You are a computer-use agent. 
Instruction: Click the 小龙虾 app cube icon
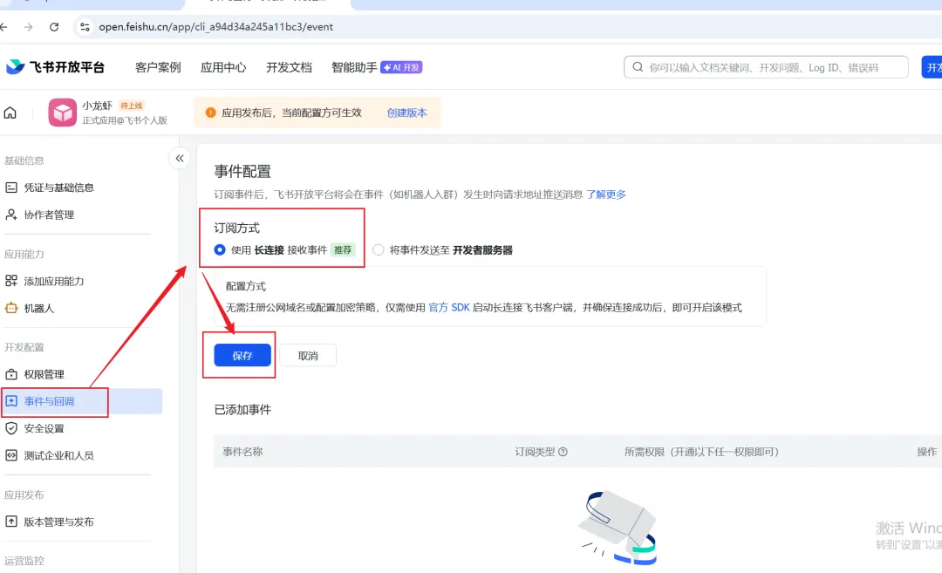[63, 113]
